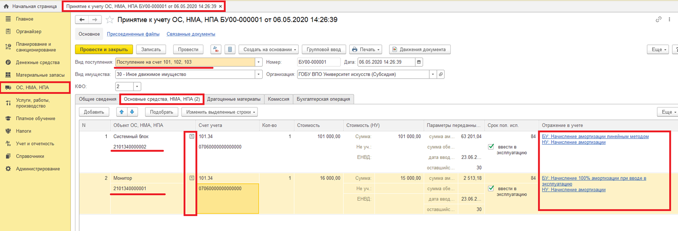Click the Дата input field
Viewport: 678px width, 231px height.
click(387, 62)
